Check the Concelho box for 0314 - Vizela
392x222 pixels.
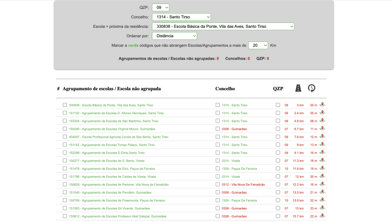pos(218,161)
